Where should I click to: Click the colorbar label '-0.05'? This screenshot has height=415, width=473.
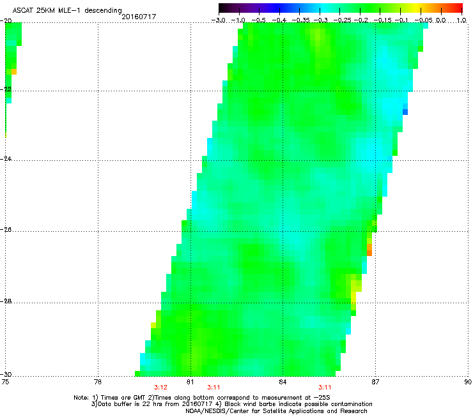[423, 20]
